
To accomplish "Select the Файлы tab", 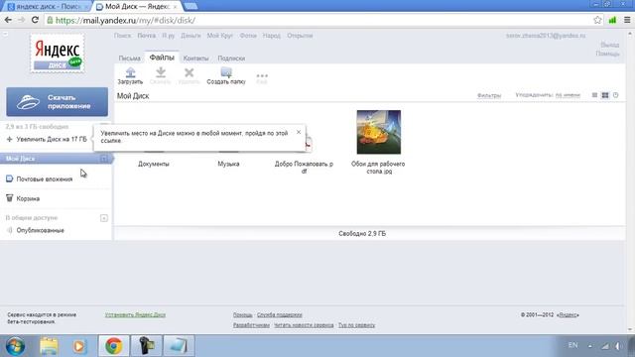I will pyautogui.click(x=162, y=58).
